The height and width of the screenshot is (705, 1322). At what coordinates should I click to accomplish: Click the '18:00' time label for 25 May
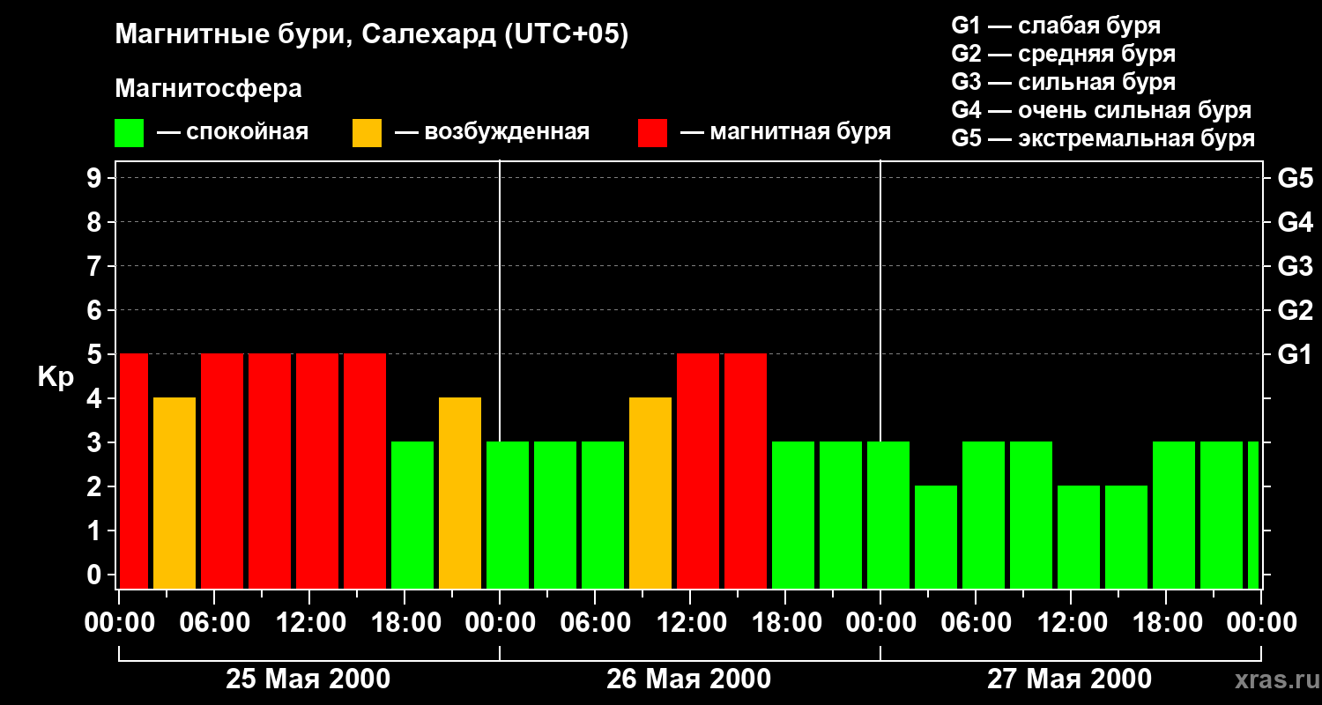pos(405,623)
